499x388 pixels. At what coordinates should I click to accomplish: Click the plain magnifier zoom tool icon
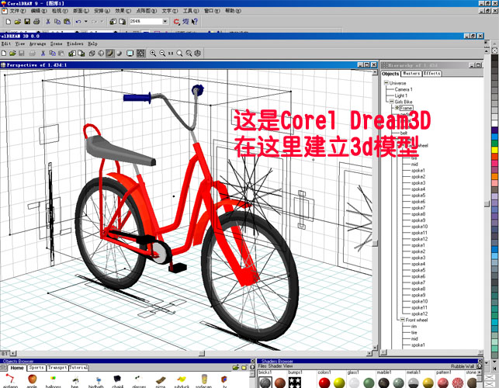[x=180, y=54]
